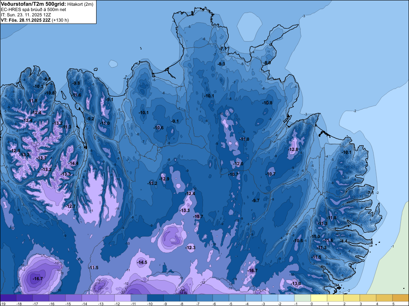Click the legend swatch between -16 and -15
The height and width of the screenshot is (306, 409).
pos(57,298)
